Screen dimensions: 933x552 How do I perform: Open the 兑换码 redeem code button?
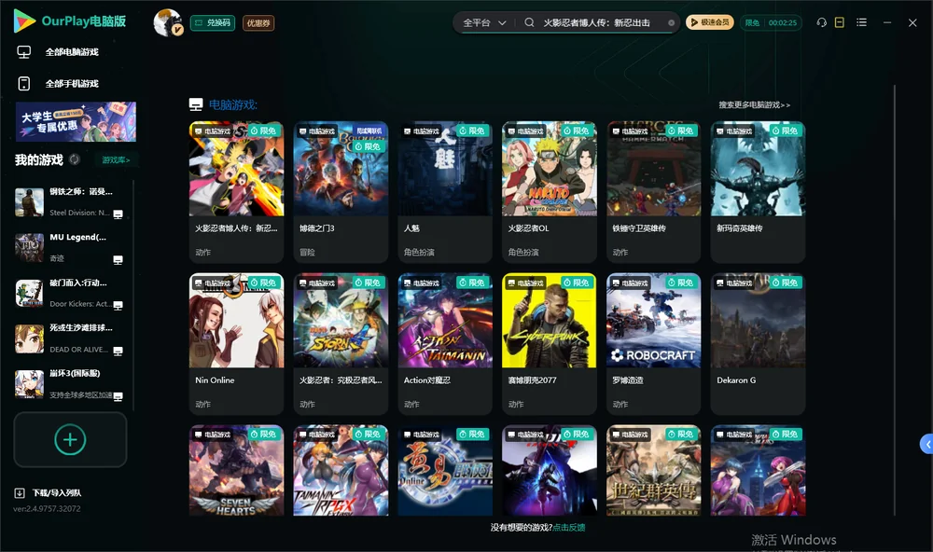(x=213, y=23)
